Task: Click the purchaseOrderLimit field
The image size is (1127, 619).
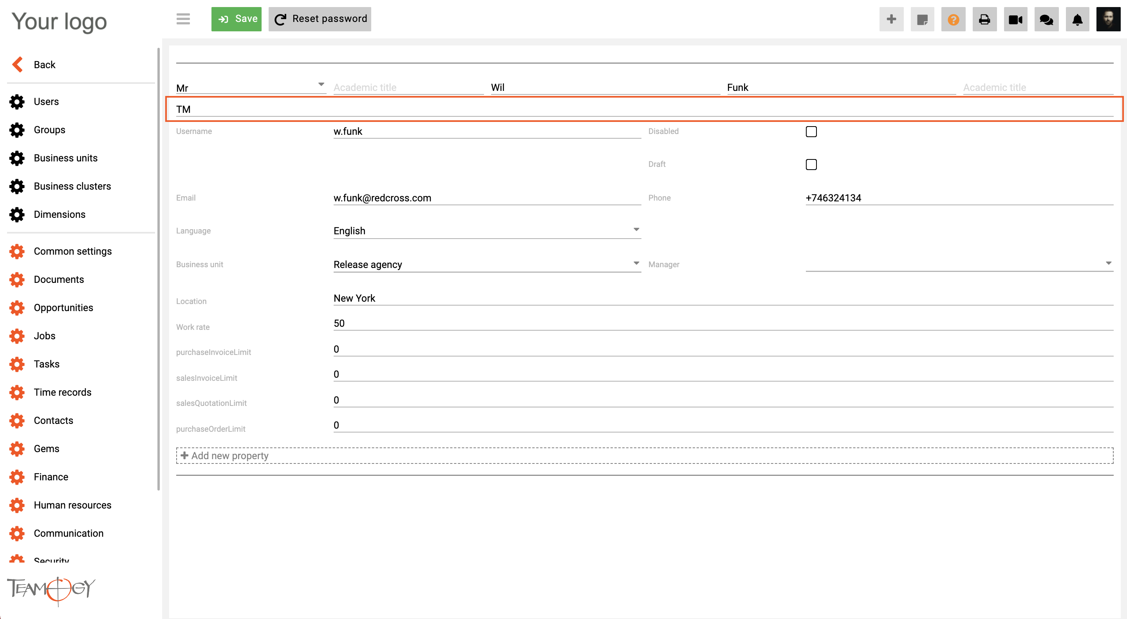Action: click(723, 425)
